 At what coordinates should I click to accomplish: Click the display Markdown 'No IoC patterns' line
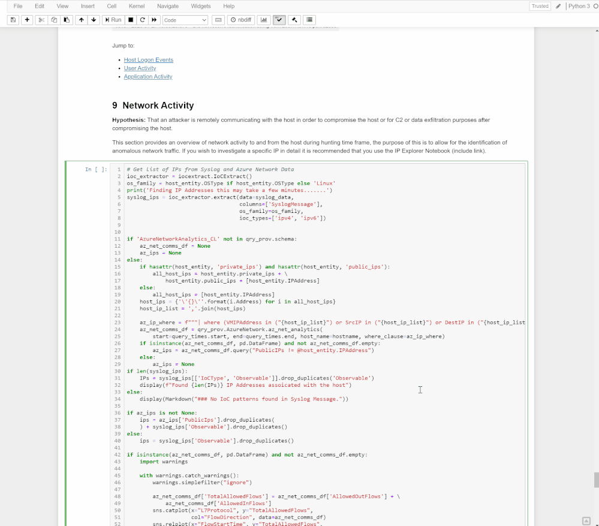coord(243,399)
